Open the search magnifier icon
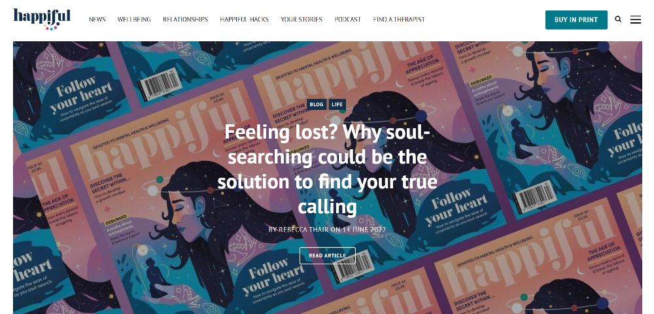 618,19
